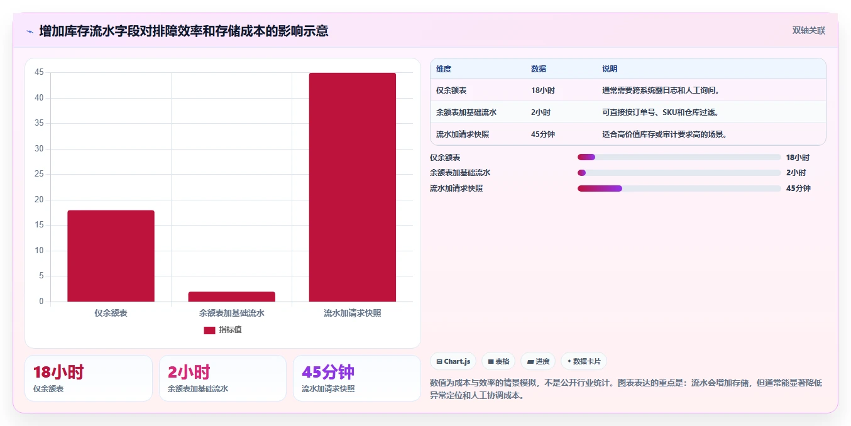Click the footnote starting 数值为成本与效率的情景模拟
This screenshot has height=426, width=851.
pyautogui.click(x=626, y=390)
